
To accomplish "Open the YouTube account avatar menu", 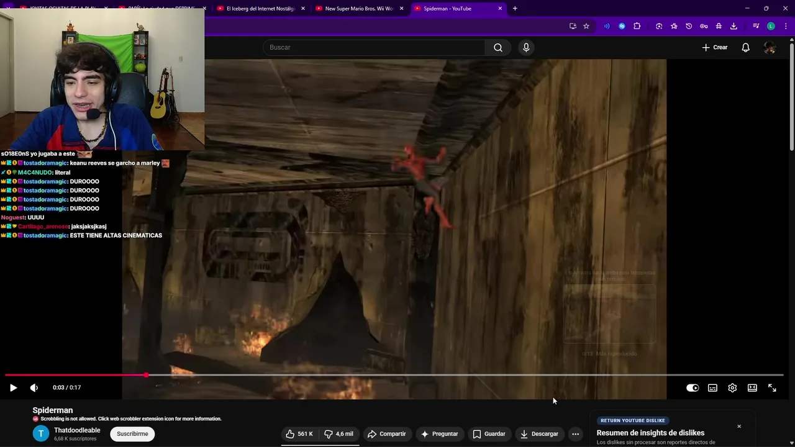I will [770, 47].
